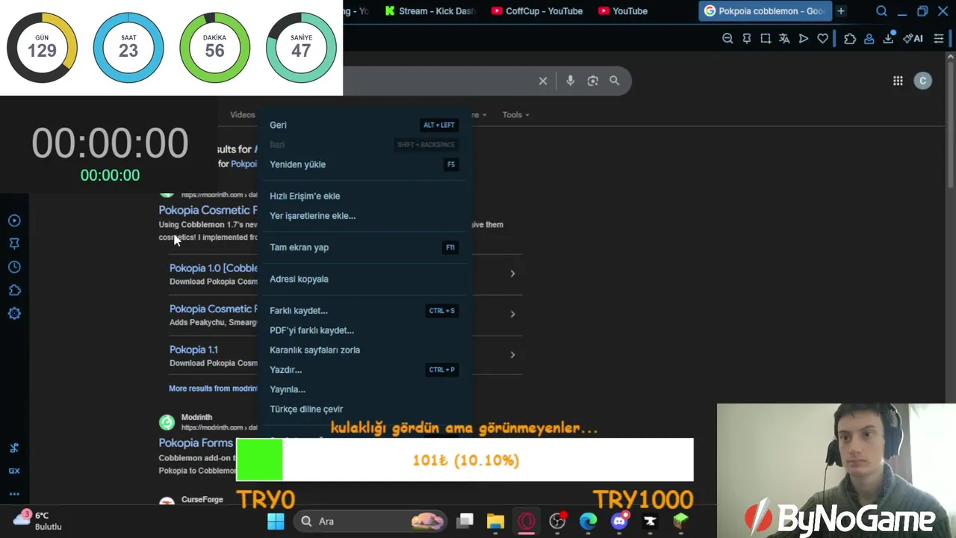Image resolution: width=956 pixels, height=538 pixels.
Task: Clear the Google search box with X
Action: pyautogui.click(x=543, y=81)
